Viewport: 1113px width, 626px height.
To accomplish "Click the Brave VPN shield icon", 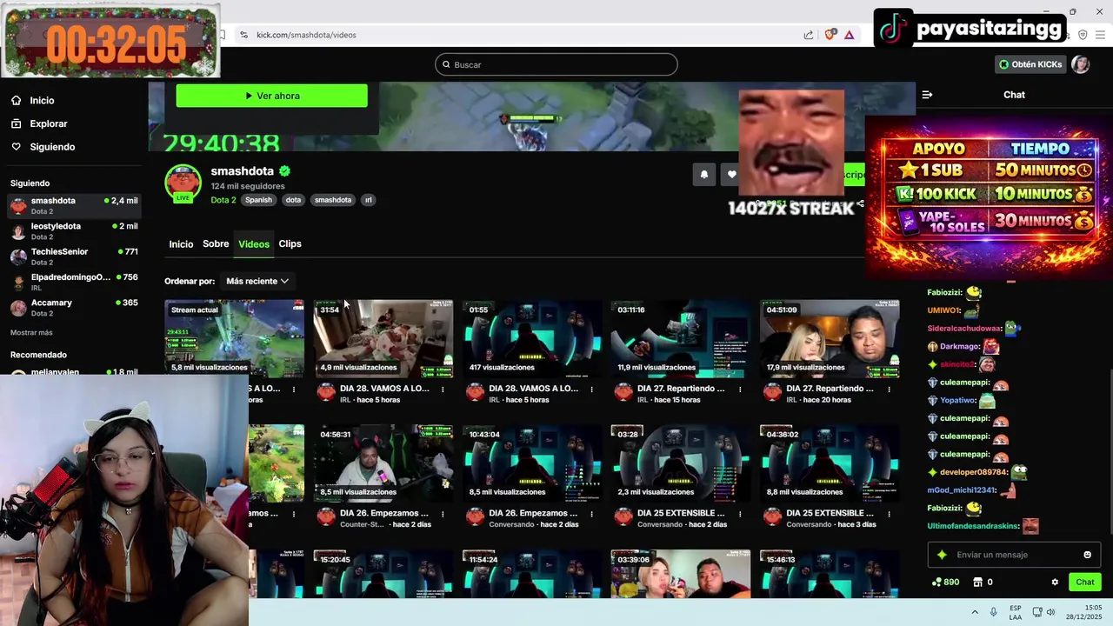I will pyautogui.click(x=1083, y=35).
